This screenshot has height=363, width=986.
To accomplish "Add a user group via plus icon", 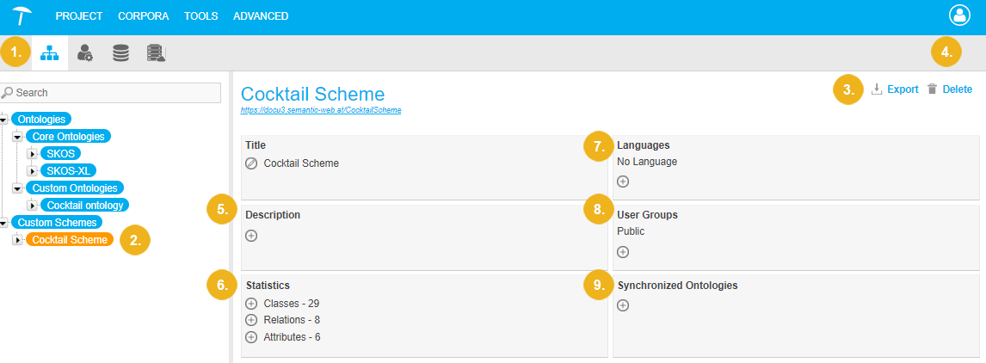I will (623, 252).
